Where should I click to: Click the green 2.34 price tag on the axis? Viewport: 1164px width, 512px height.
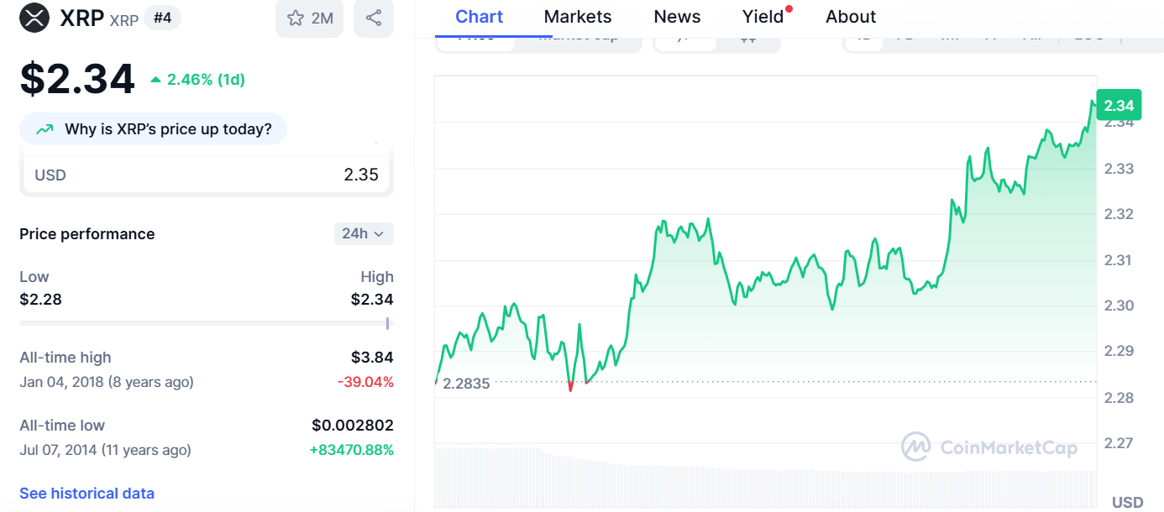coord(1118,106)
